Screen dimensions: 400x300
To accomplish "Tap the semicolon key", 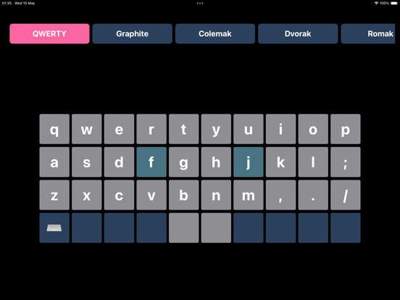I will pos(346,162).
